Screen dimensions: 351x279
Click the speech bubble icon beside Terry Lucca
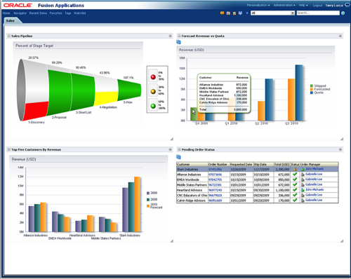347,5
